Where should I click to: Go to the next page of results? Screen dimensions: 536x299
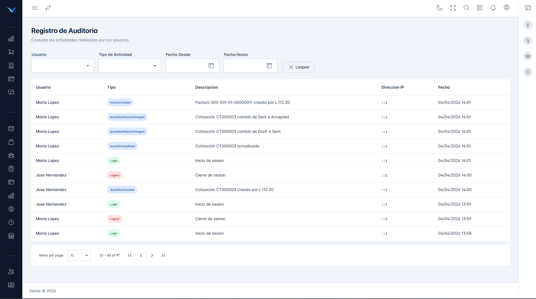click(x=152, y=255)
